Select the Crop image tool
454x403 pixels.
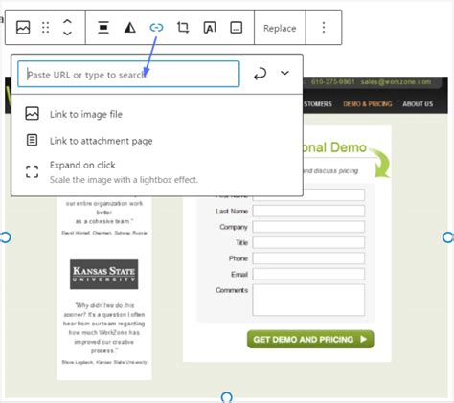click(x=183, y=28)
